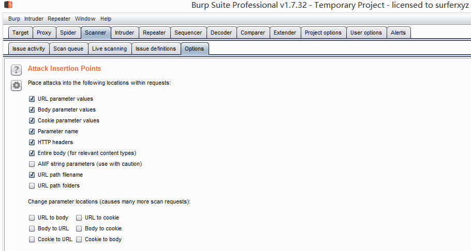Toggle Entire body insertion point checkbox

32,153
